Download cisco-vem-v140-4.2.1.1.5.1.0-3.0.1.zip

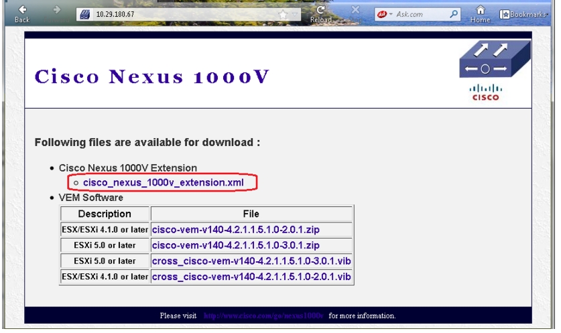[x=235, y=245]
